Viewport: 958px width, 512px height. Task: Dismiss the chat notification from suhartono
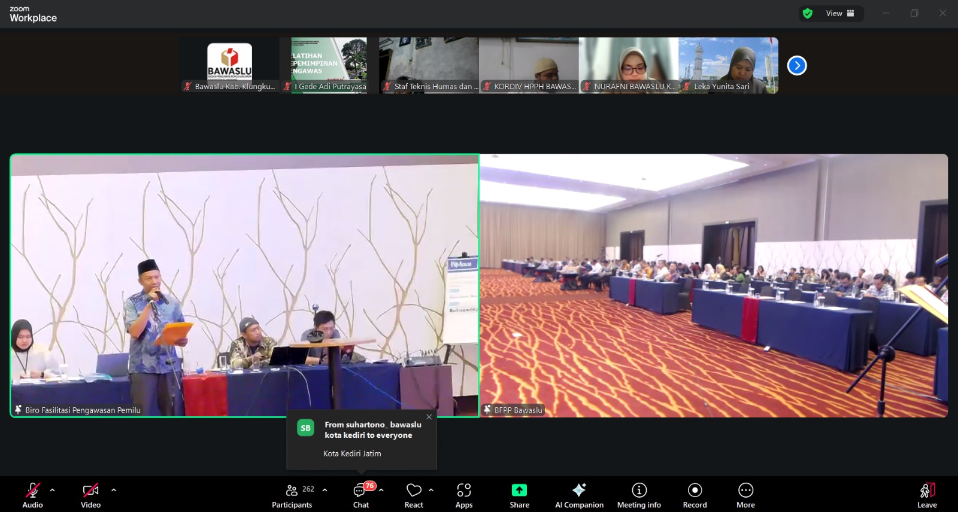point(429,417)
